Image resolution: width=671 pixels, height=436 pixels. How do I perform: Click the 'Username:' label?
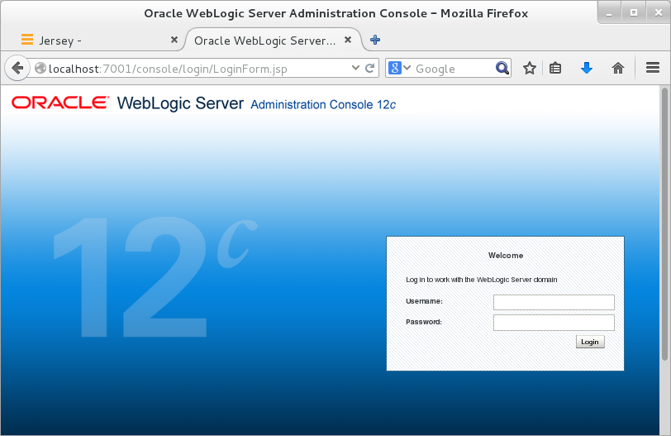pos(424,301)
